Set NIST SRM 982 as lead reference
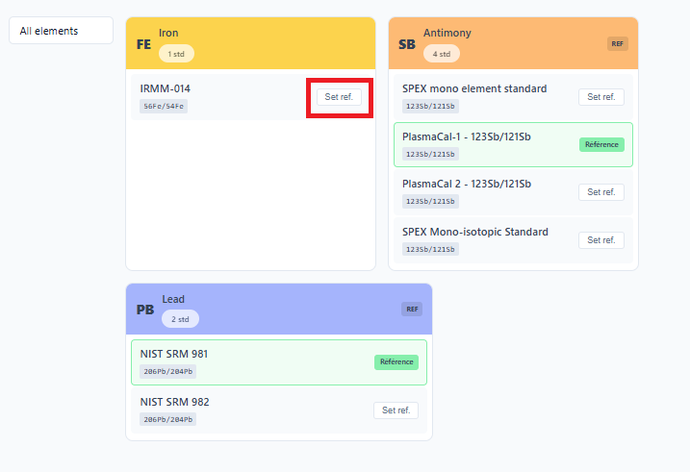Screen dimensions: 690x472 coord(396,410)
